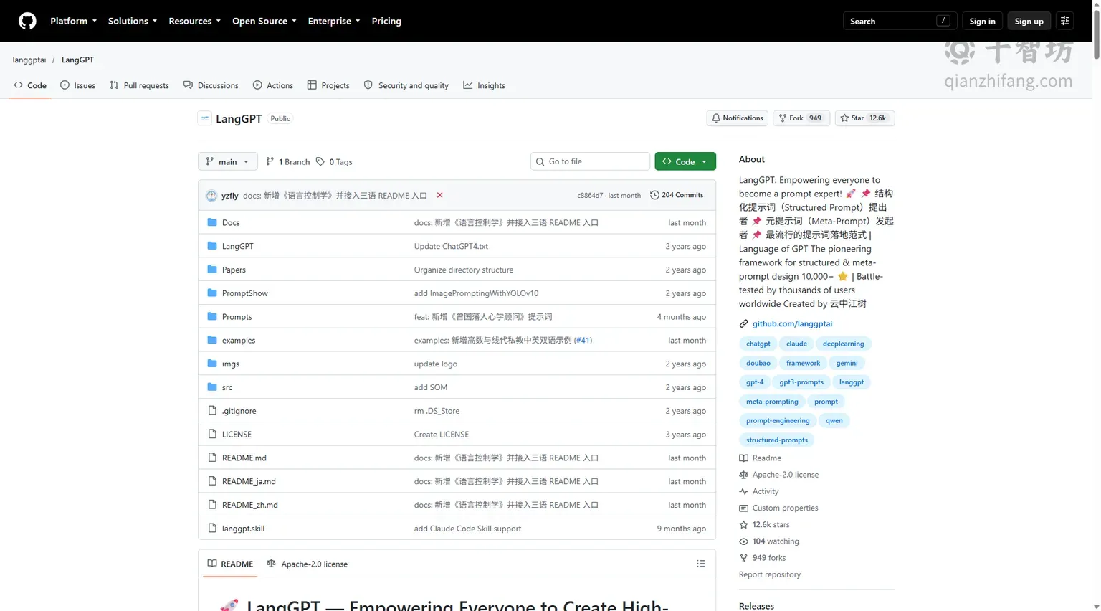1101x611 pixels.
Task: Click the Docs folder icon
Action: click(212, 222)
